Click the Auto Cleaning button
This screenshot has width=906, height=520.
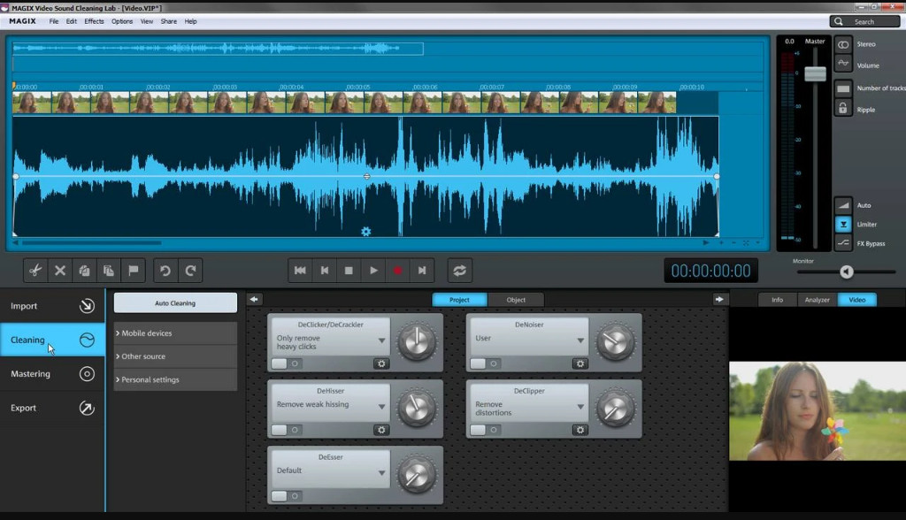(175, 302)
